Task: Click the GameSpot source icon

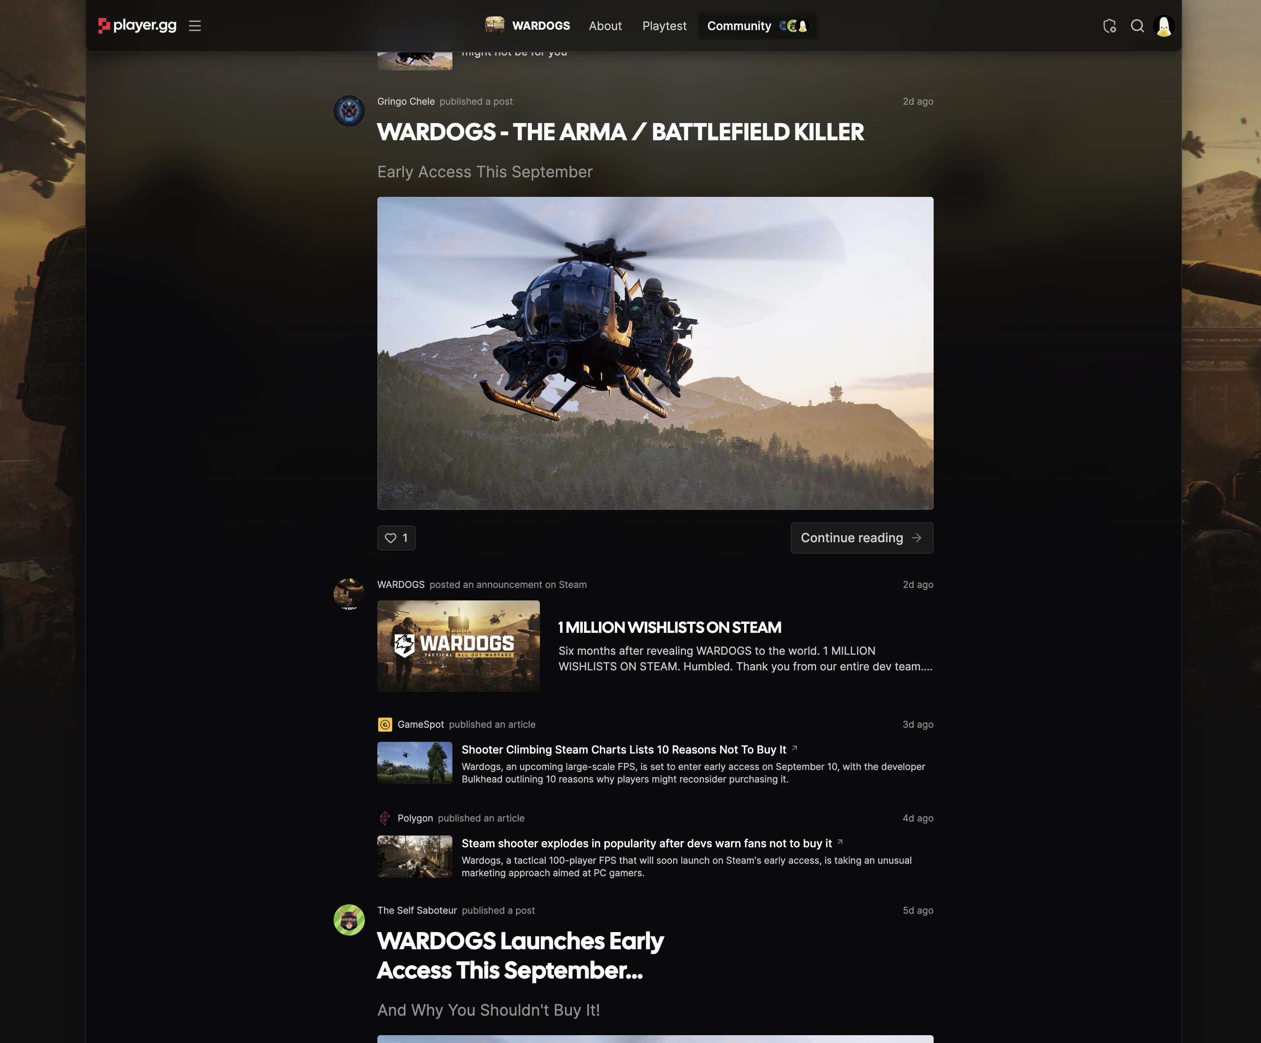Action: (385, 724)
